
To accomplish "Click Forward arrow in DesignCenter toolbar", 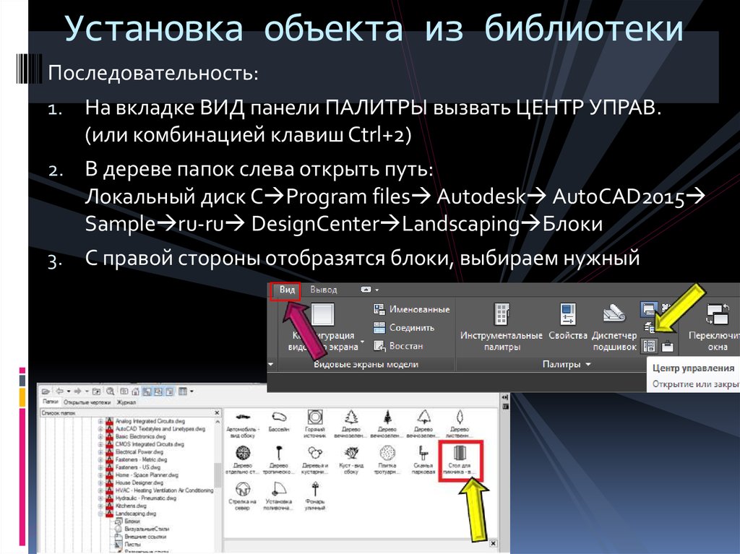I will tap(77, 391).
